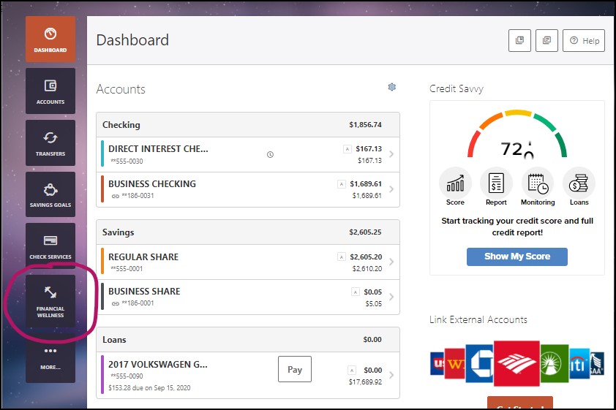Click the Show My Score button
Screen dimensions: 616x410
(517, 257)
